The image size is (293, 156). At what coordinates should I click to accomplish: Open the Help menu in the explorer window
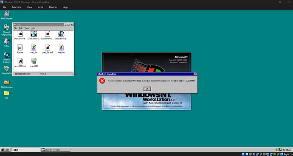pyautogui.click(x=33, y=28)
